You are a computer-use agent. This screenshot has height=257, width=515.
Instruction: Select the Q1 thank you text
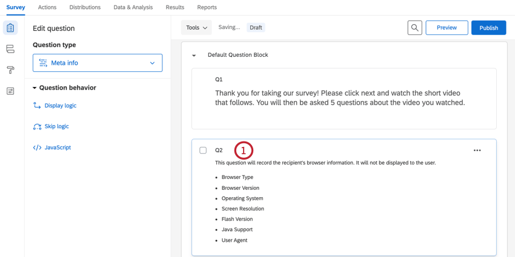(x=339, y=98)
